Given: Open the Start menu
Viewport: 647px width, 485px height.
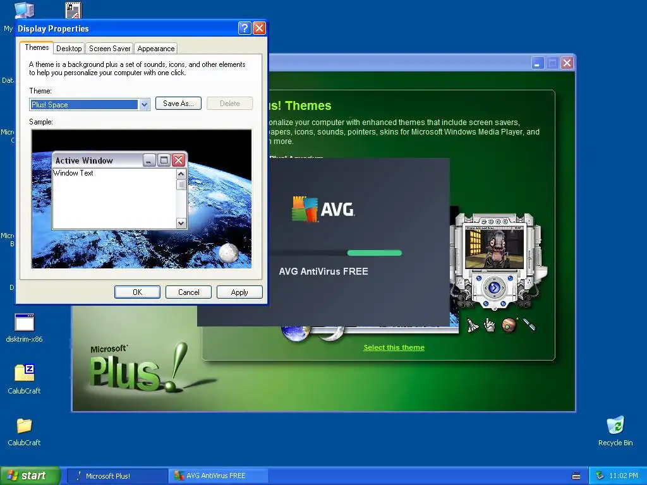Looking at the screenshot, I should click(x=30, y=476).
